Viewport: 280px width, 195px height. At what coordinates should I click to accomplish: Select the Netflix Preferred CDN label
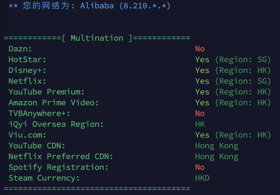[x=61, y=156]
